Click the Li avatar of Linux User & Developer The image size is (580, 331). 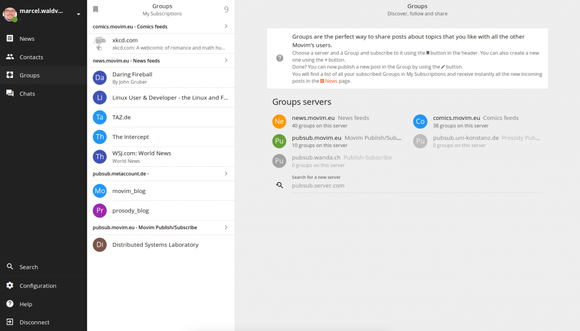point(100,97)
